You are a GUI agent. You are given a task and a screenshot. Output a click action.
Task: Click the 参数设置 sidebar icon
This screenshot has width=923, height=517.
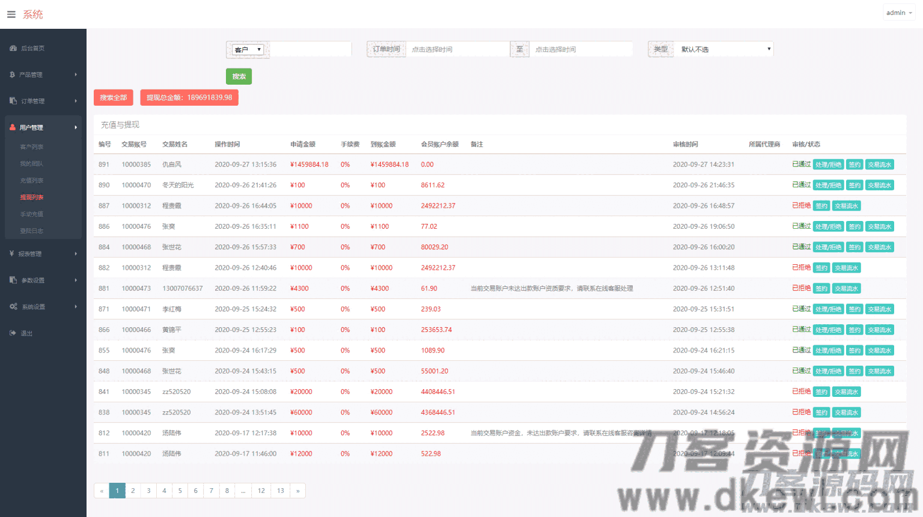pyautogui.click(x=13, y=280)
